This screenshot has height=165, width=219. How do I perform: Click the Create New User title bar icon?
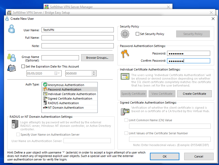pyautogui.click(x=7, y=19)
